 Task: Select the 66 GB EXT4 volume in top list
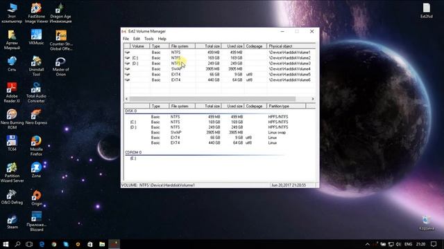click(219, 74)
